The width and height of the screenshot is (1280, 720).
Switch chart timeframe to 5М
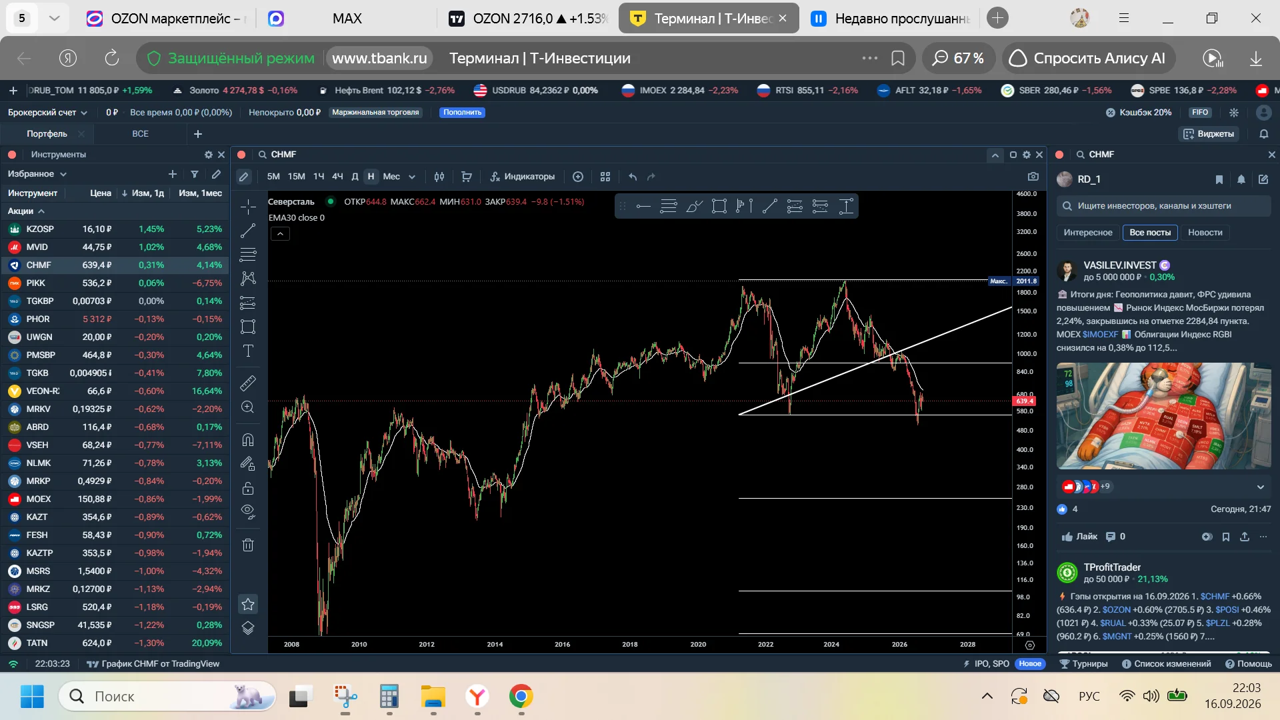click(273, 177)
